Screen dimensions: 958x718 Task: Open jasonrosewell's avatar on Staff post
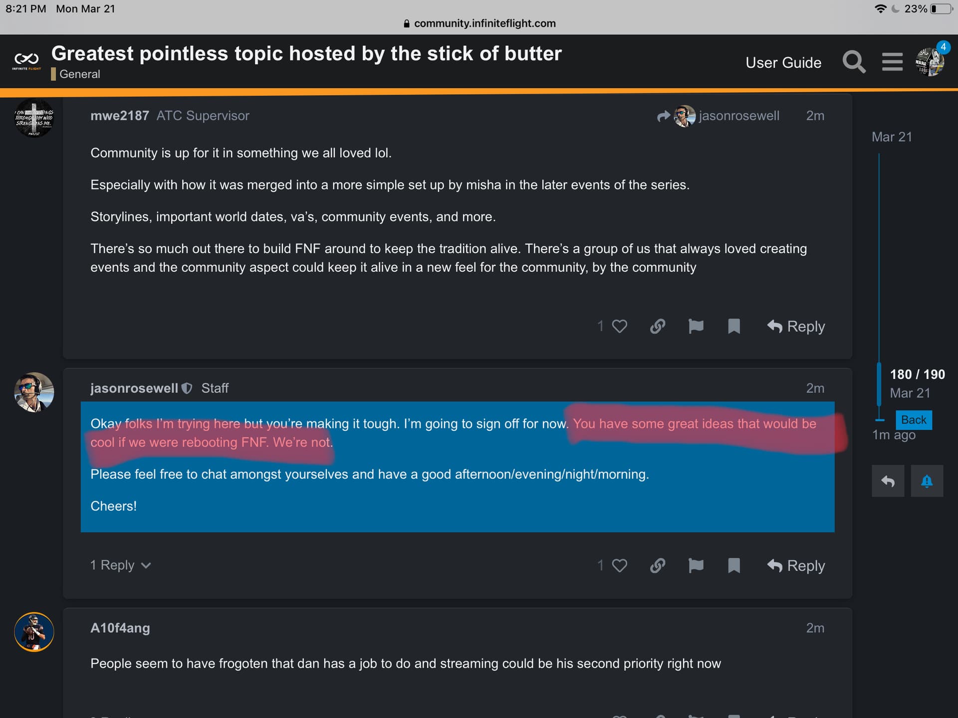34,392
